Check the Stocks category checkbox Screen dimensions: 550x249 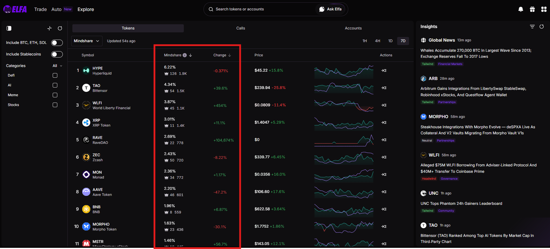pos(55,105)
